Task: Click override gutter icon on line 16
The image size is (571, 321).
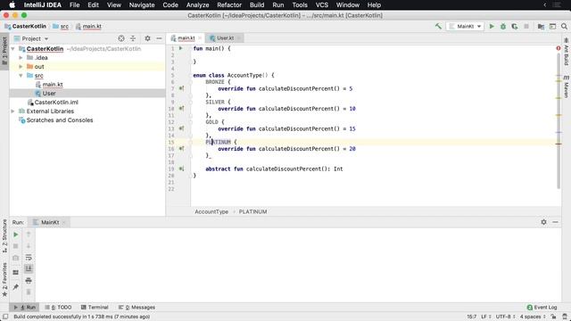Action: point(181,149)
